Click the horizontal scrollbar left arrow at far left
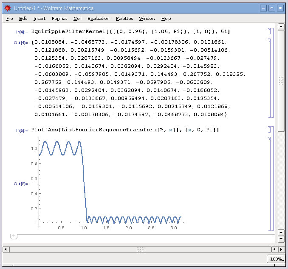Viewport: 288px width, 269px height. pos(6,249)
